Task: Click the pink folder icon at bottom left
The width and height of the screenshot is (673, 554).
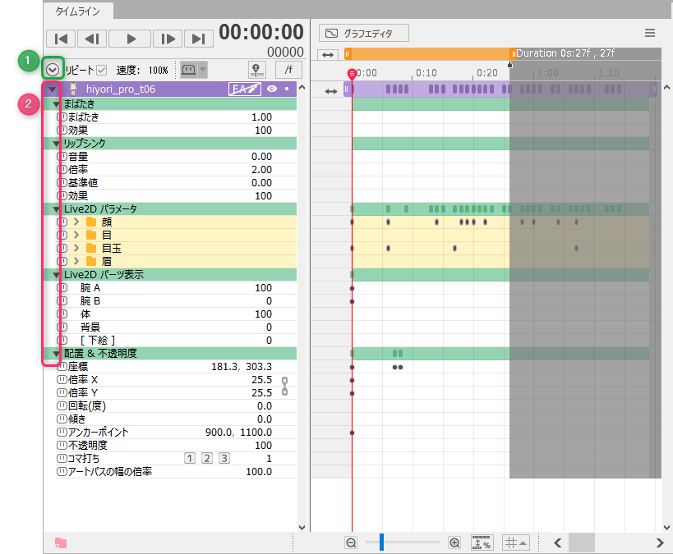Action: [x=61, y=543]
